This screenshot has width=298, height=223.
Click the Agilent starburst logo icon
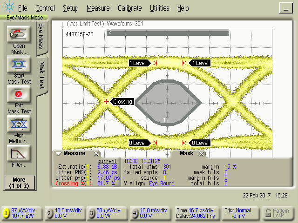(x=9, y=7)
